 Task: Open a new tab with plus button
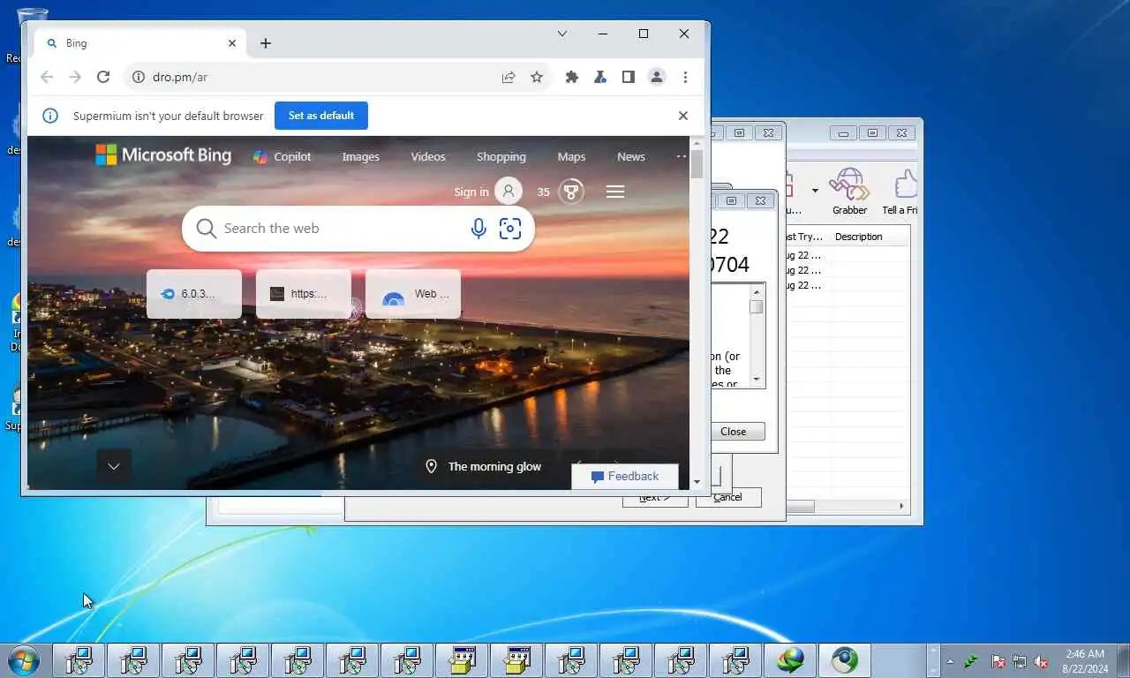click(266, 42)
